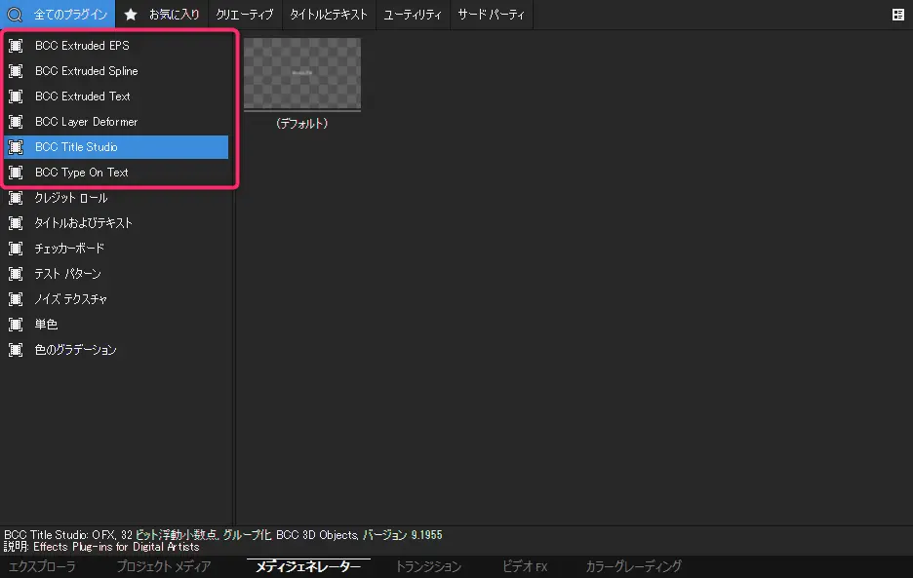Switch to the お気に入り tab
The image size is (913, 578).
tap(162, 15)
